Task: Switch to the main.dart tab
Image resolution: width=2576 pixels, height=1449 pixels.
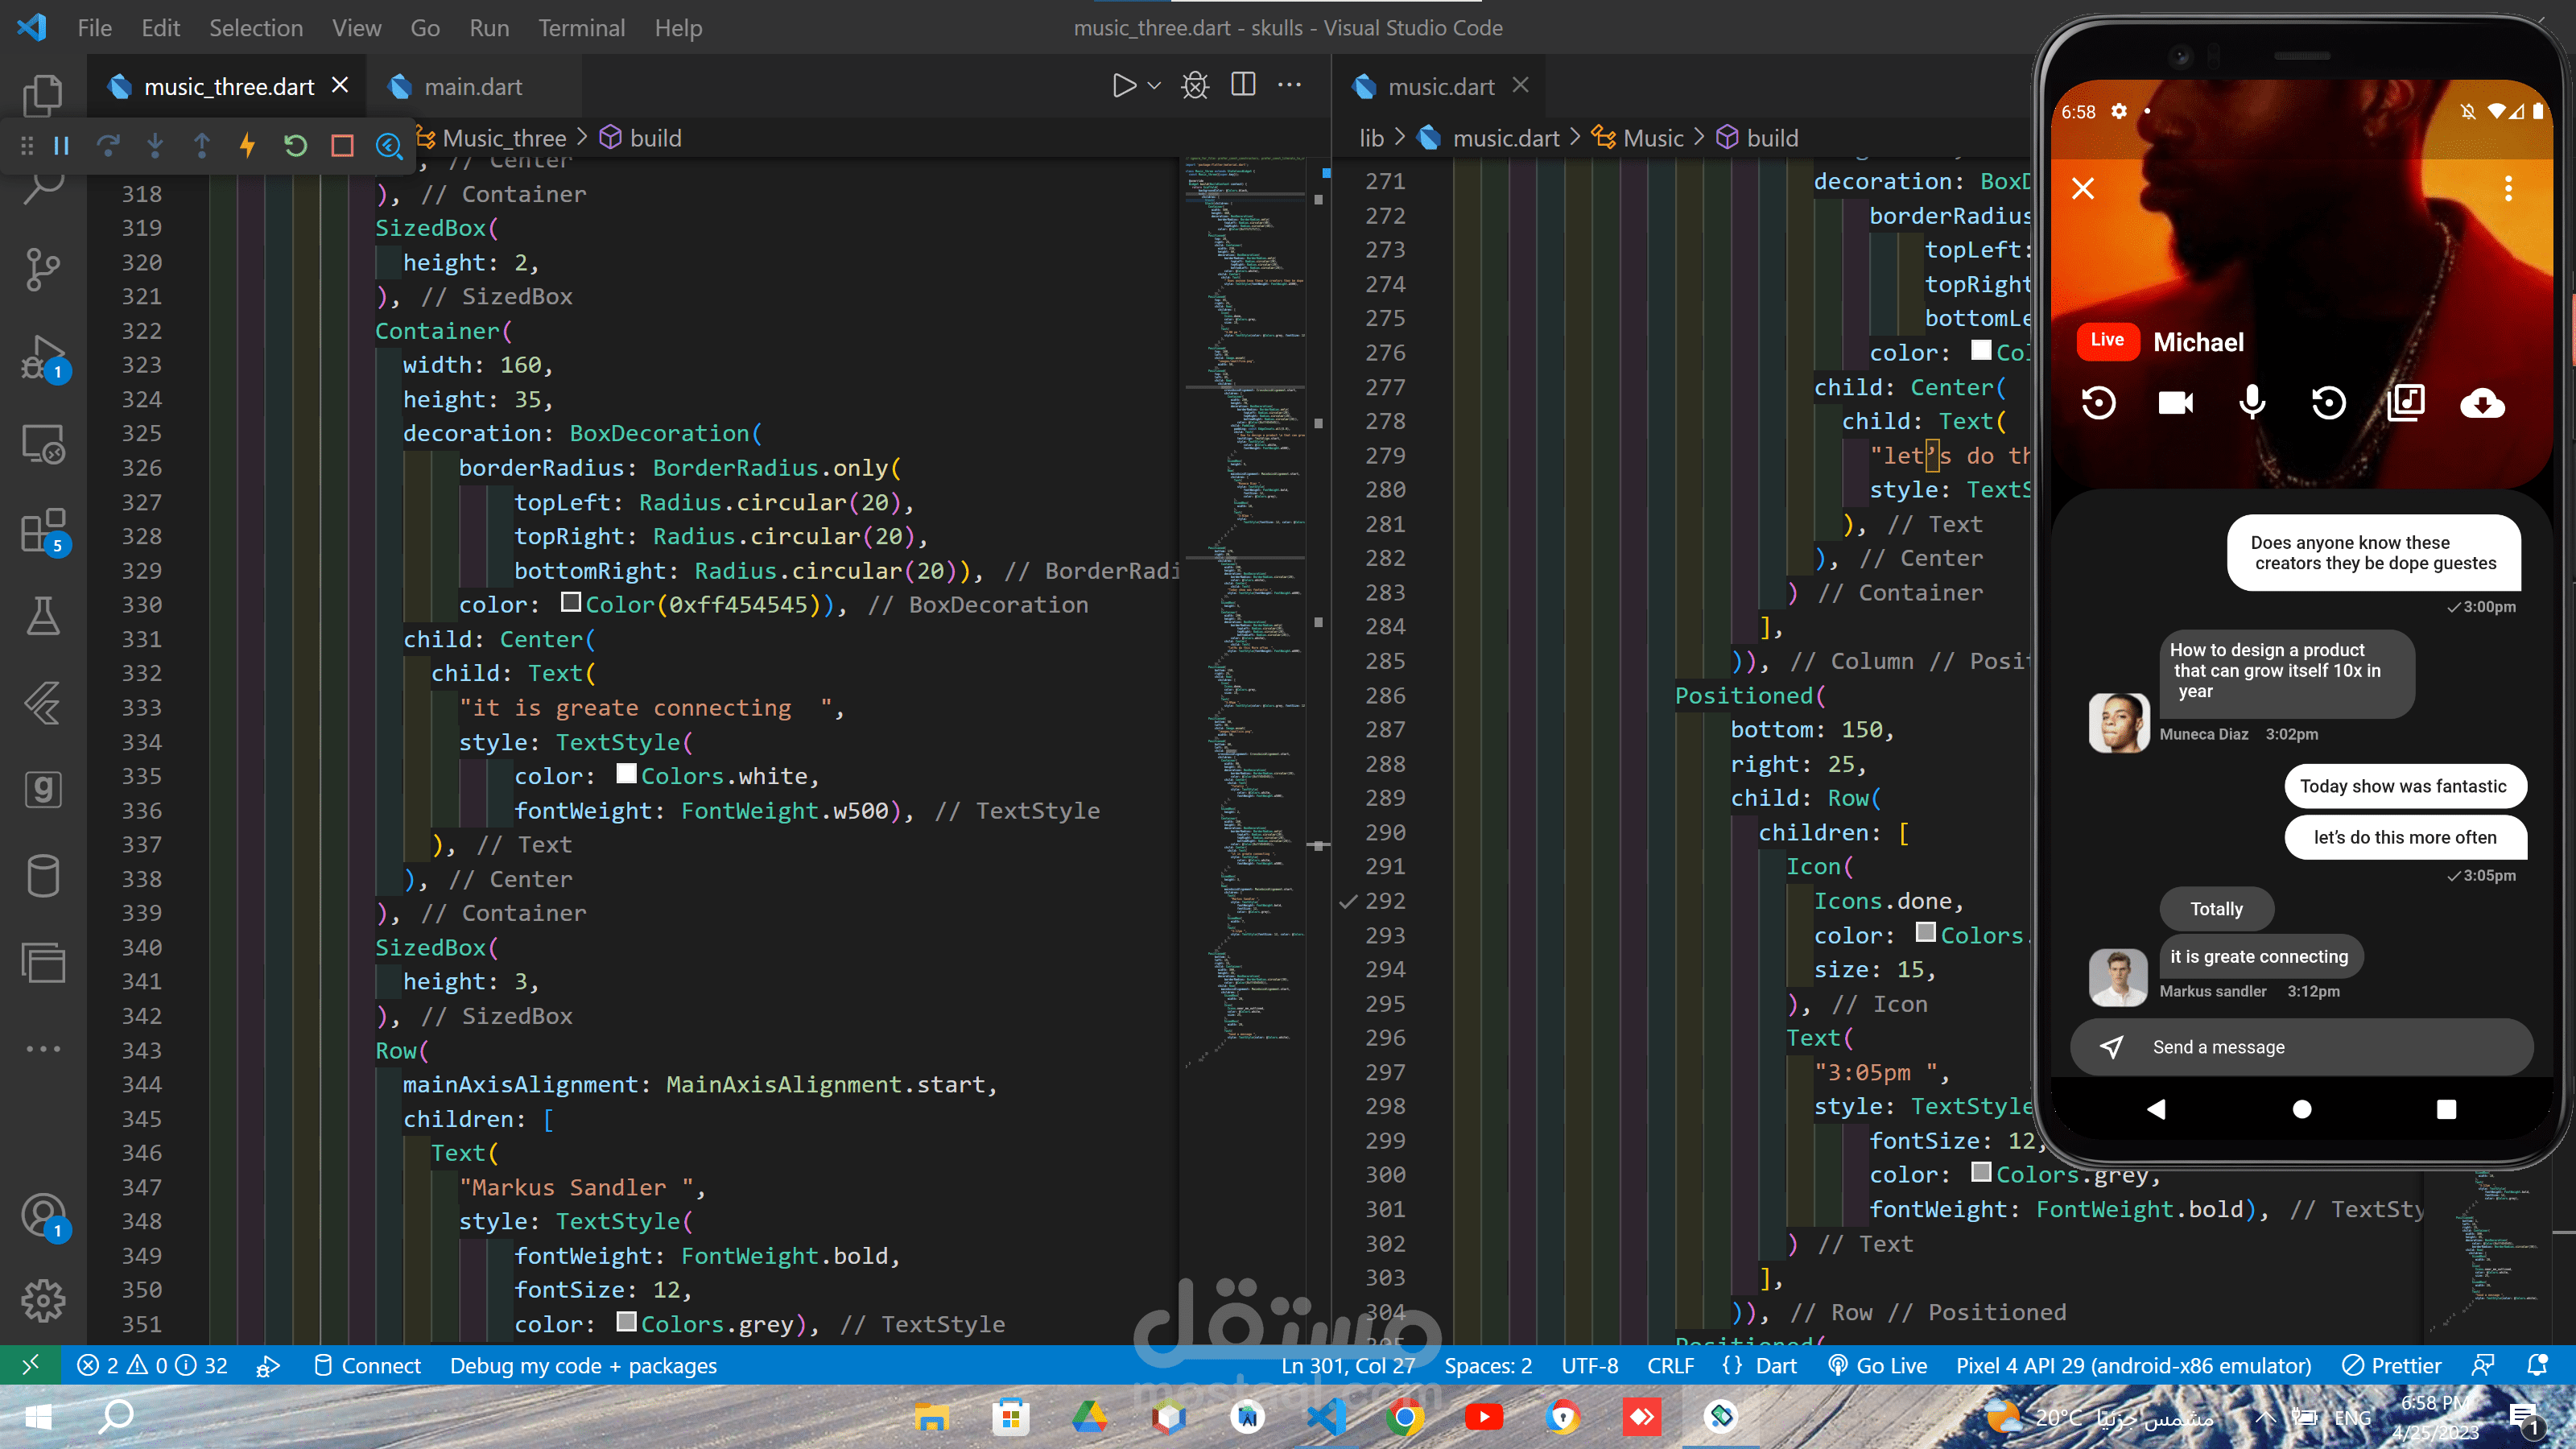Action: coord(472,87)
